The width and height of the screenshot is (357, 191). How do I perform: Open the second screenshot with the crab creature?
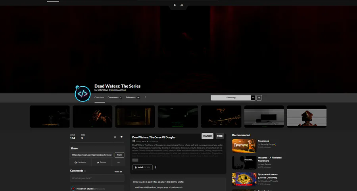[92, 117]
